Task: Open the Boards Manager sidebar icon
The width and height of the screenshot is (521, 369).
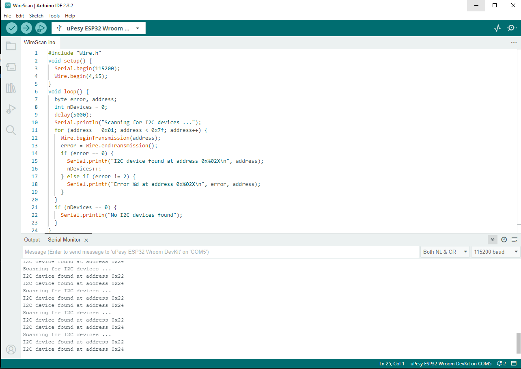Action: (11, 67)
